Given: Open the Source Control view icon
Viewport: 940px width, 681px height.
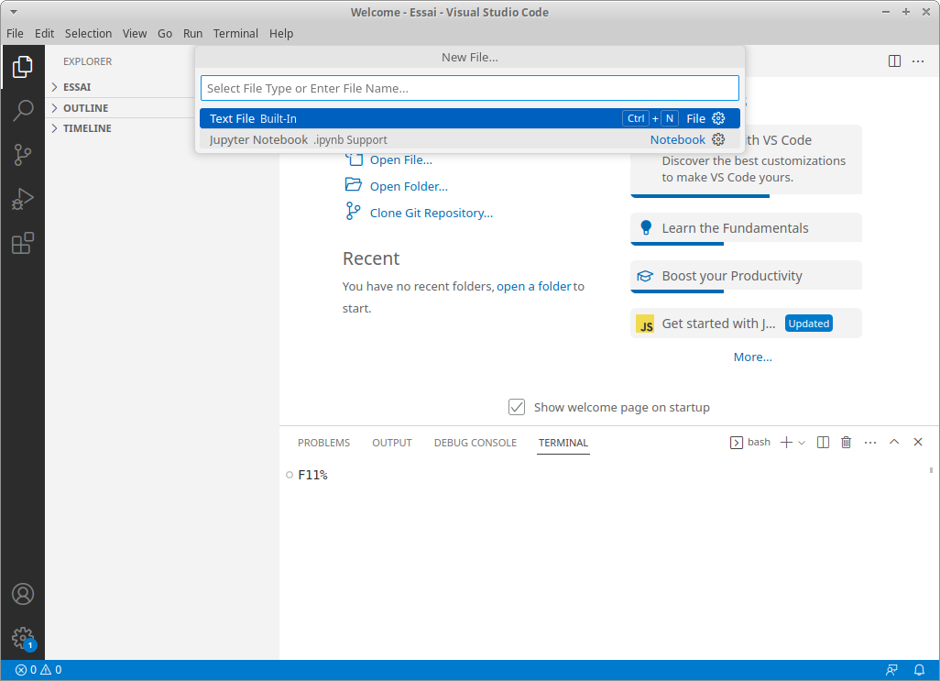Looking at the screenshot, I should (x=22, y=155).
